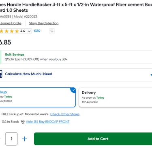
Task: Select the Delivery fulfillment option
Action: [116, 97]
